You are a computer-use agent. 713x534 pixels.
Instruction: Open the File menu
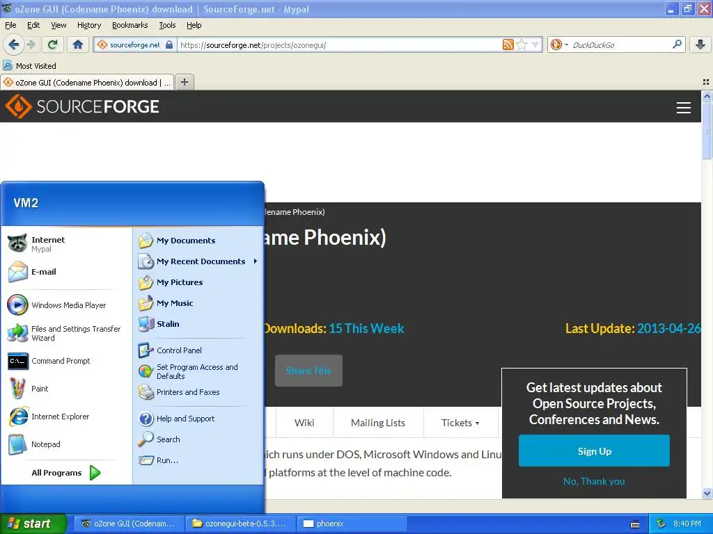pos(10,25)
